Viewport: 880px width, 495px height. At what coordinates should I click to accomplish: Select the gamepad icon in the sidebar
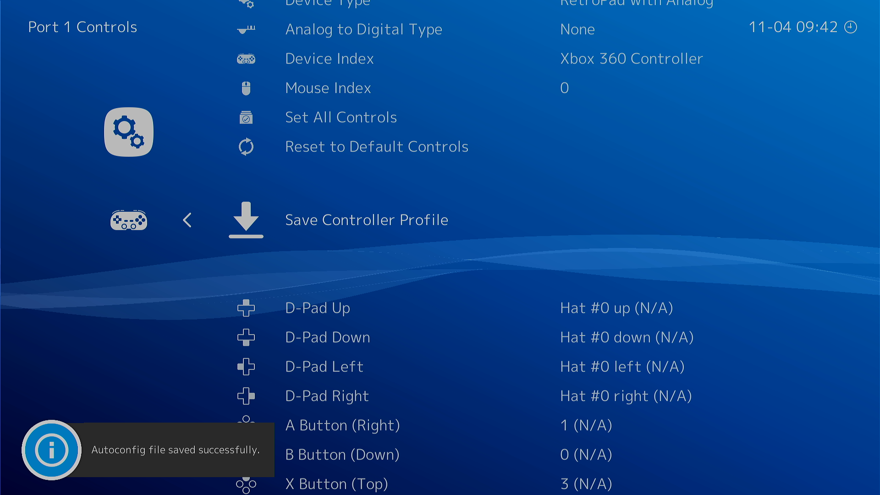pyautogui.click(x=128, y=220)
